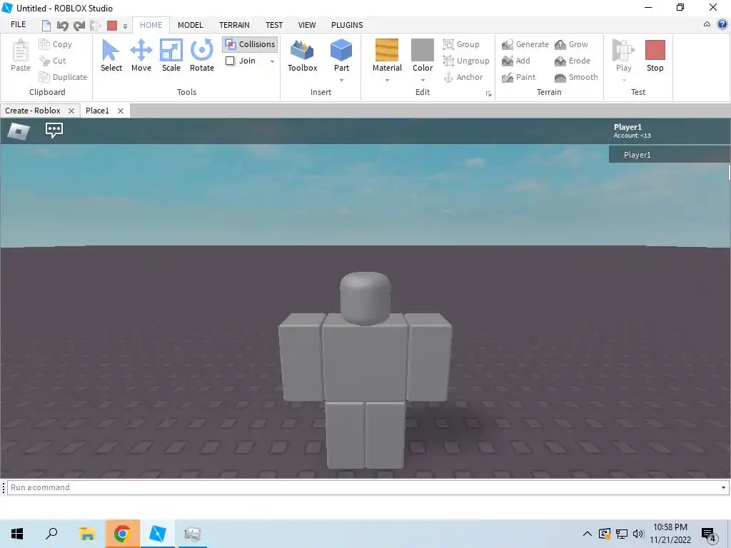Screen dimensions: 731x548
Task: Select Player1 in the player list
Action: 669,155
